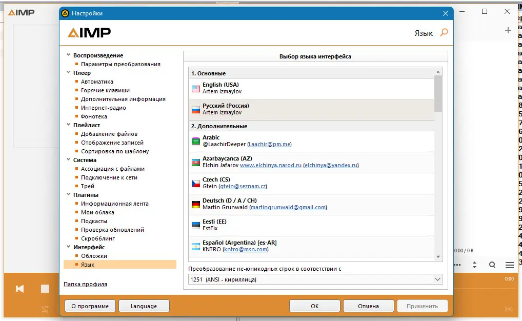
Task: Open the gtein@seznam.cz email link
Action: (x=243, y=186)
